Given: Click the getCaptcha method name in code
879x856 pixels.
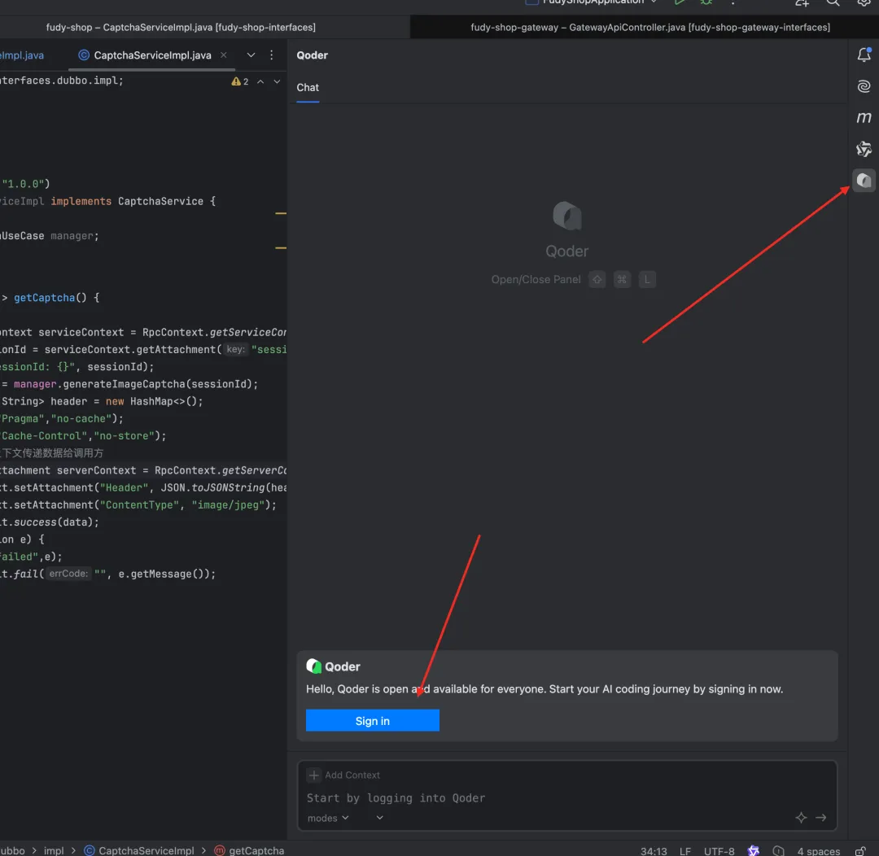Looking at the screenshot, I should point(44,298).
